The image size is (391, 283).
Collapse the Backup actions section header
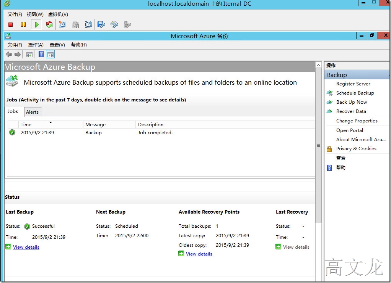[x=357, y=75]
